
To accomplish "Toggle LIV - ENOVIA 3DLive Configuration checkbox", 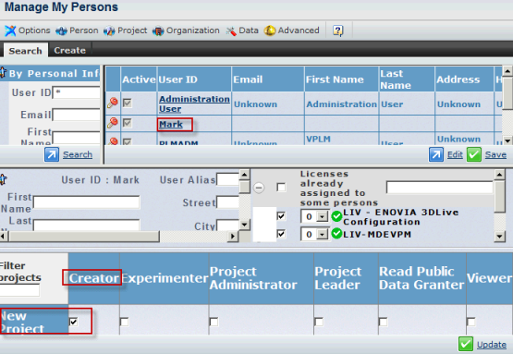I will click(281, 216).
